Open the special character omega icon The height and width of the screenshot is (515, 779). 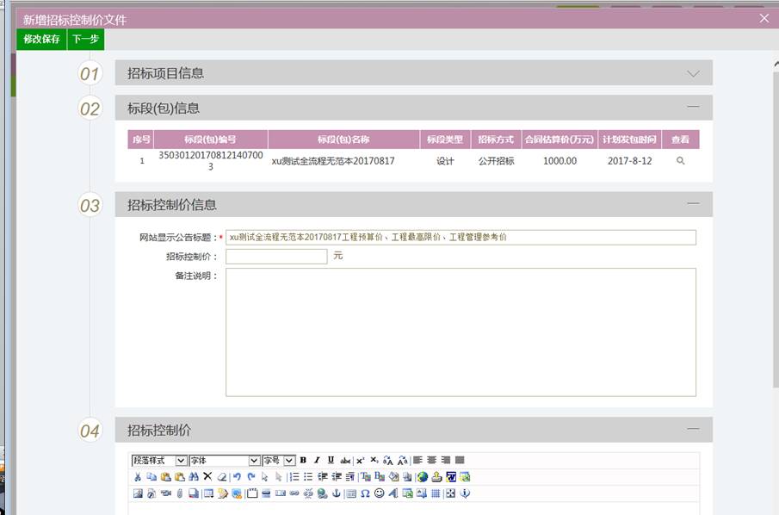coord(365,493)
